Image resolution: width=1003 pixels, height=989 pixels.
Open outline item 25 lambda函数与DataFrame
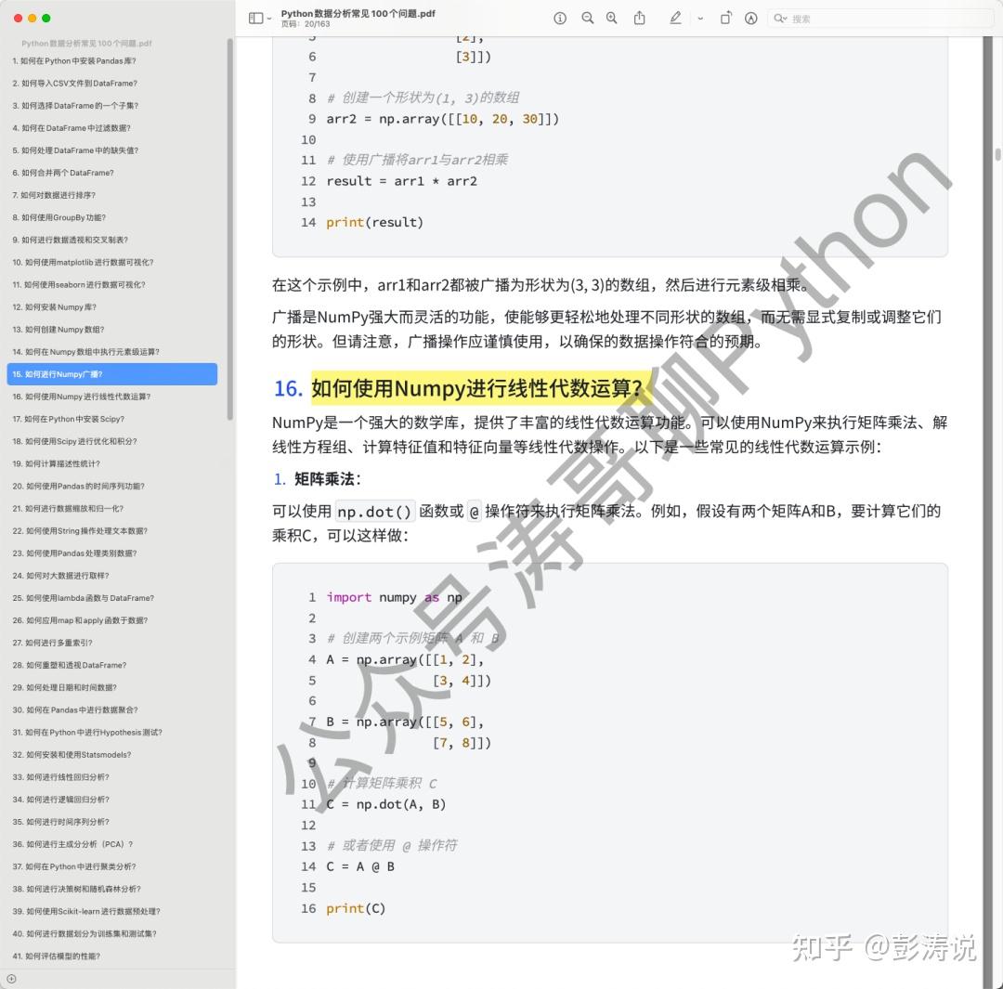coord(84,598)
